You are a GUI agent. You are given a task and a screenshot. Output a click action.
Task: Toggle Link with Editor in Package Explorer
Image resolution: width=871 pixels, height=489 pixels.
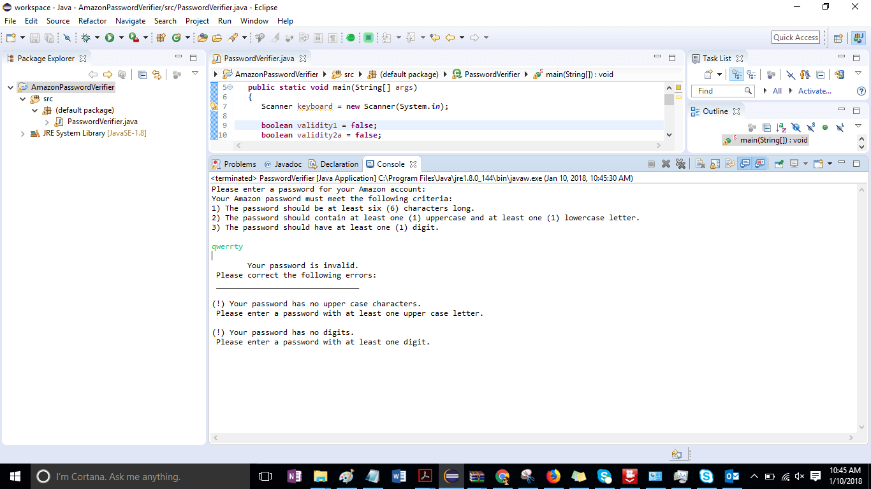click(157, 74)
